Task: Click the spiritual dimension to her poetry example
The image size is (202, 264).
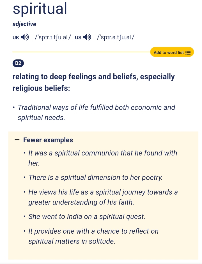Action: 95,178
